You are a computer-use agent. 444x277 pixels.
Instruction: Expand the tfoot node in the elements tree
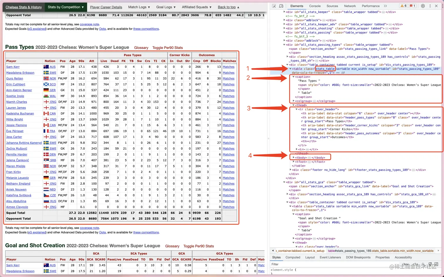click(x=293, y=162)
